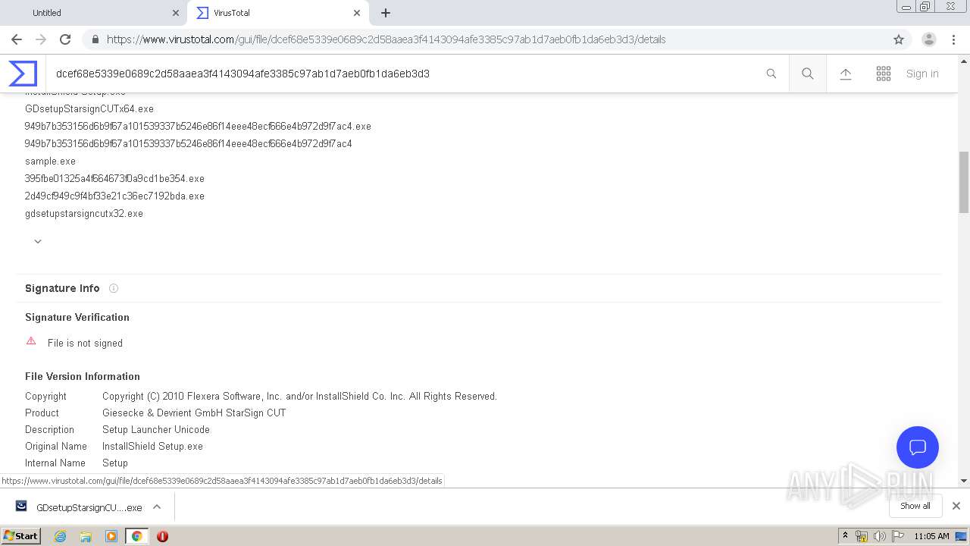970x546 pixels.
Task: Show hidden tray icons arrow
Action: [x=845, y=535]
